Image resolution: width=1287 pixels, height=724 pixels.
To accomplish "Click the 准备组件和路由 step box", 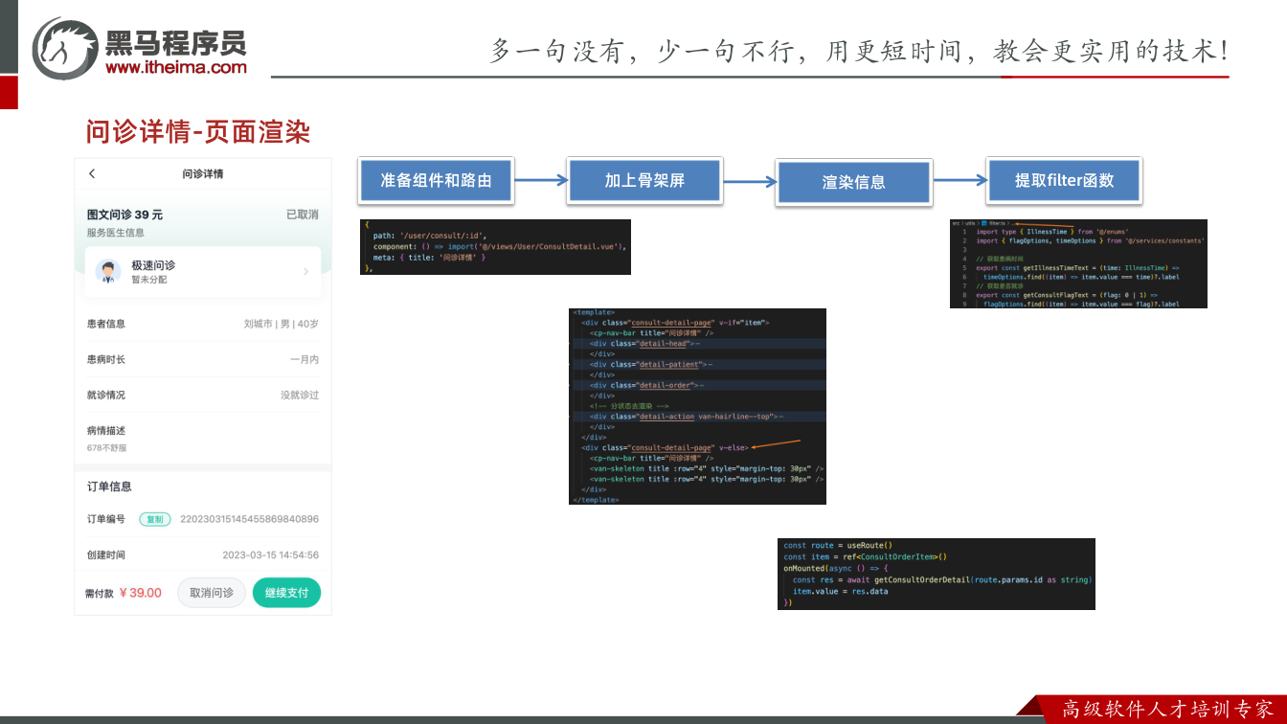I will click(x=436, y=180).
